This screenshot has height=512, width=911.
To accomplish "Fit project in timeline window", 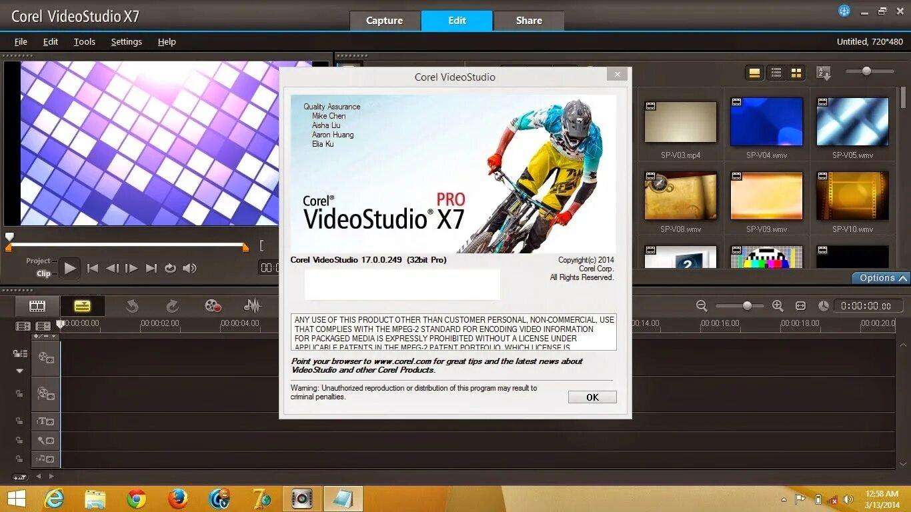I will 800,306.
